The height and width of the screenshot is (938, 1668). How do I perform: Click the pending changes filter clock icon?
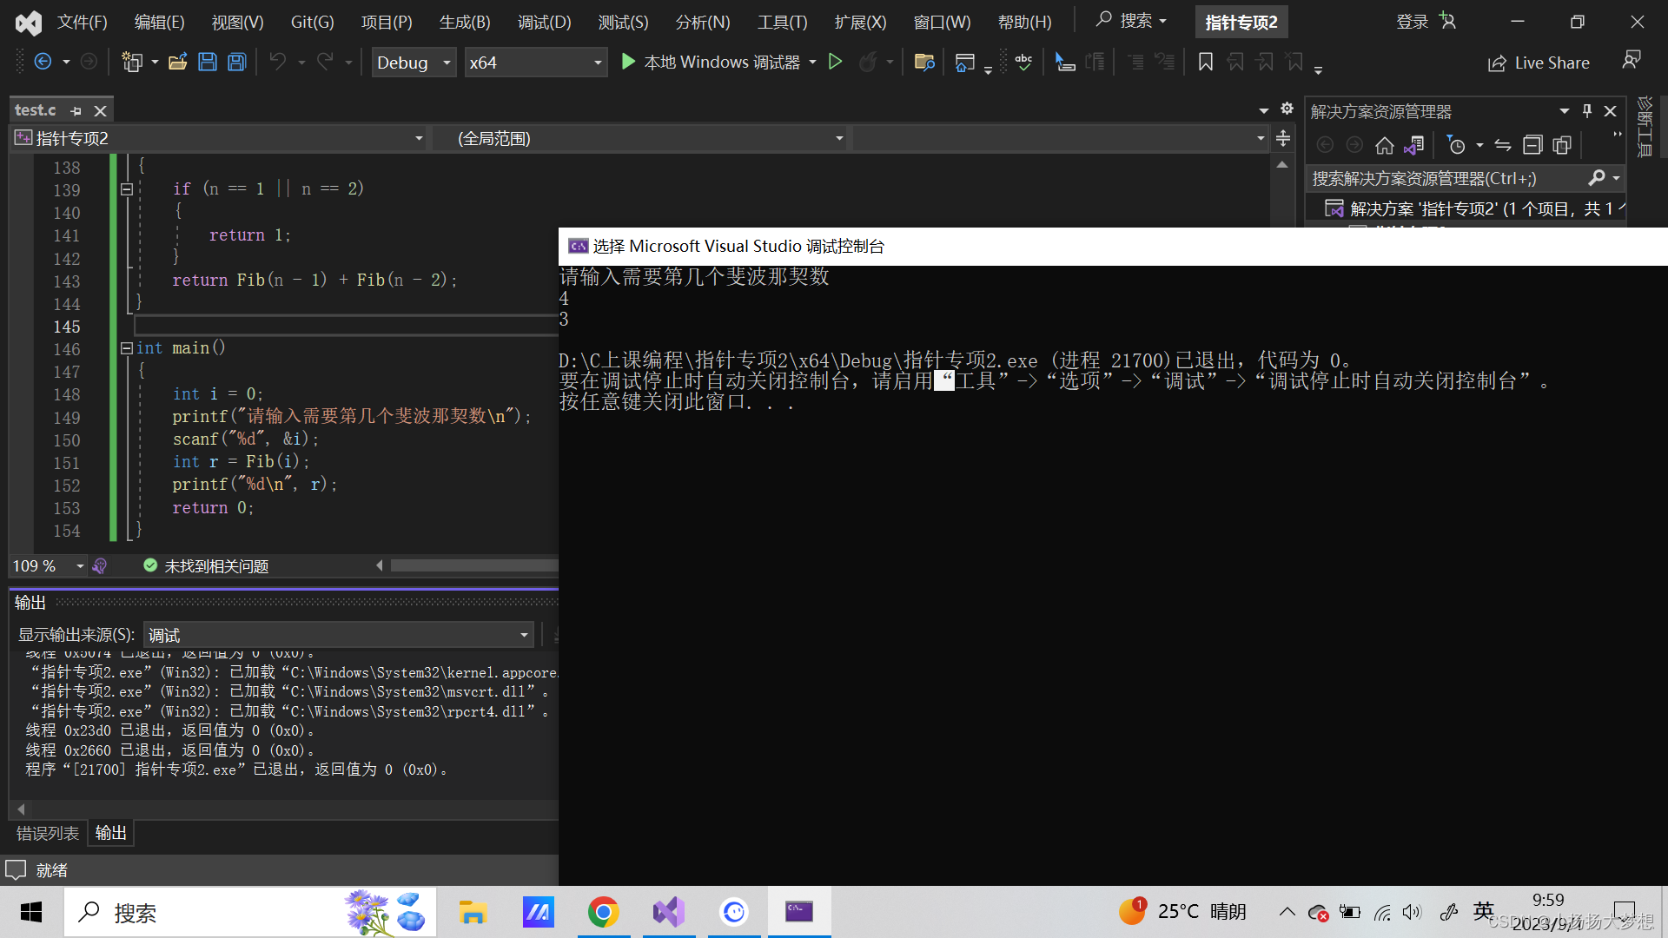click(x=1456, y=145)
